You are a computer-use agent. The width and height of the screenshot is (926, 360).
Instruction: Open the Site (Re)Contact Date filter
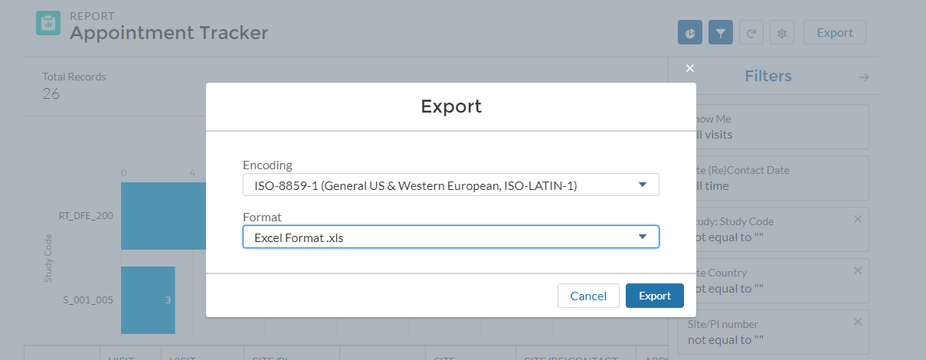(x=774, y=178)
